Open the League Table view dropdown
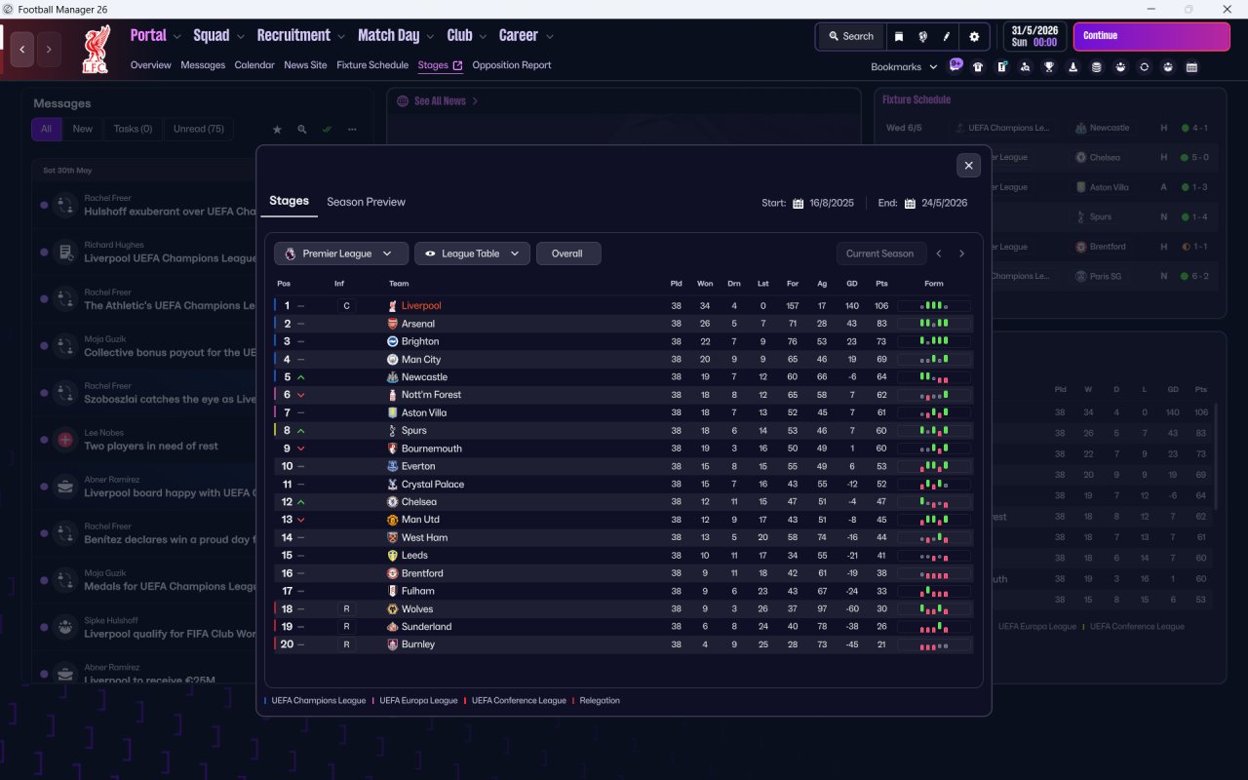The width and height of the screenshot is (1248, 780). pos(473,253)
